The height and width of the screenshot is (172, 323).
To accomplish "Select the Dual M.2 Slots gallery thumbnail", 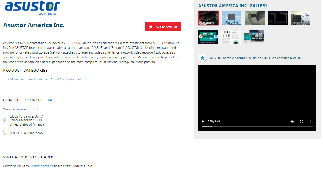I will [x=208, y=18].
